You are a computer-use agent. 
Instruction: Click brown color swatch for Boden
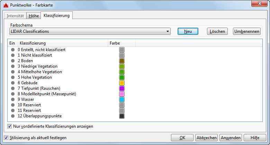[122, 61]
